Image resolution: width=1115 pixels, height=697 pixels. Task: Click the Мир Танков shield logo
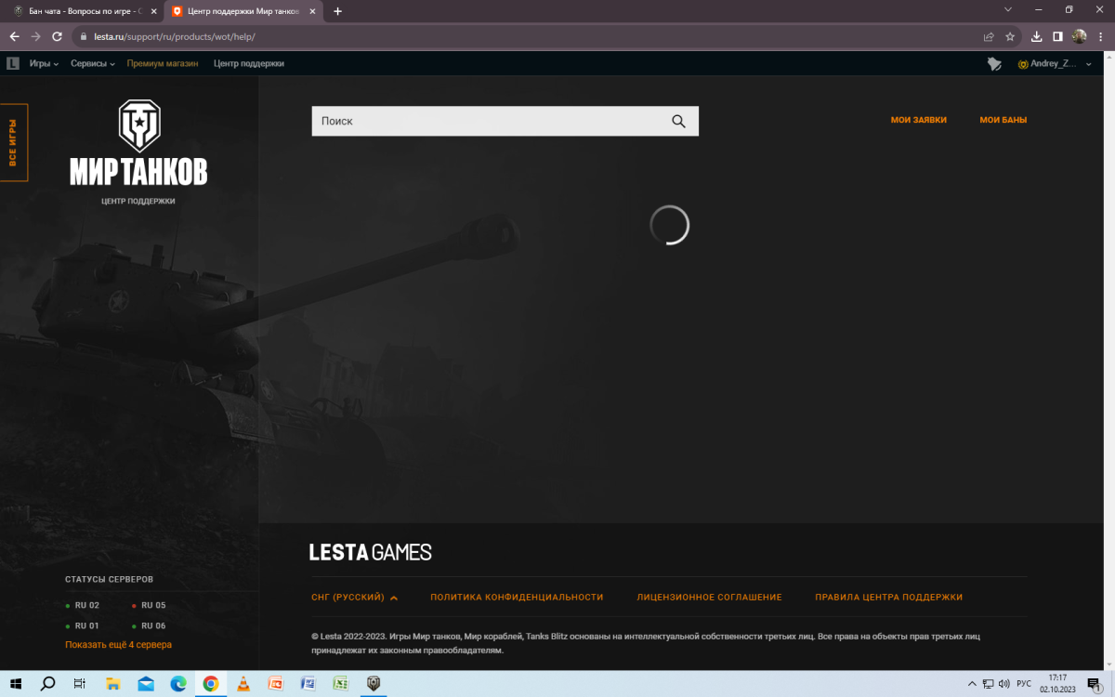[138, 126]
